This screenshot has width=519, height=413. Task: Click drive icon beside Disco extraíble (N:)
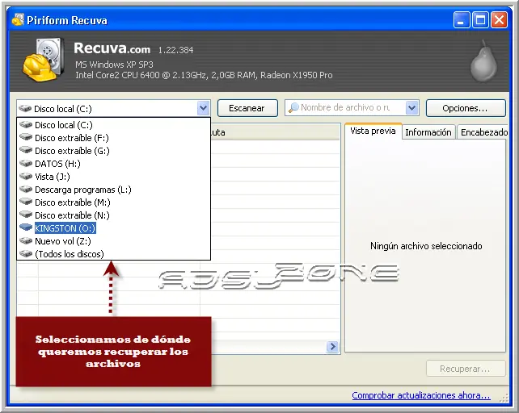[x=26, y=215]
